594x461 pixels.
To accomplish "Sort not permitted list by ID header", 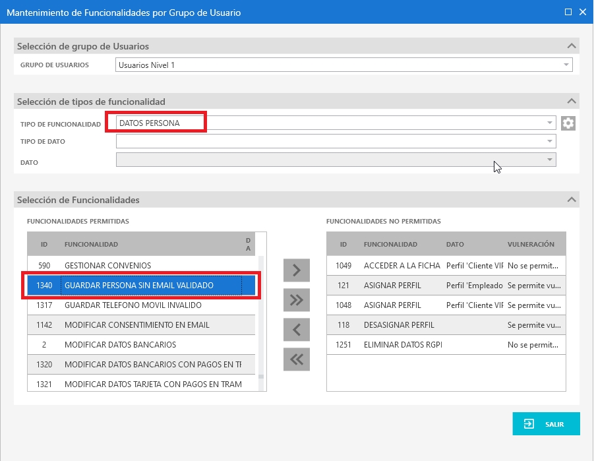I will pos(343,244).
